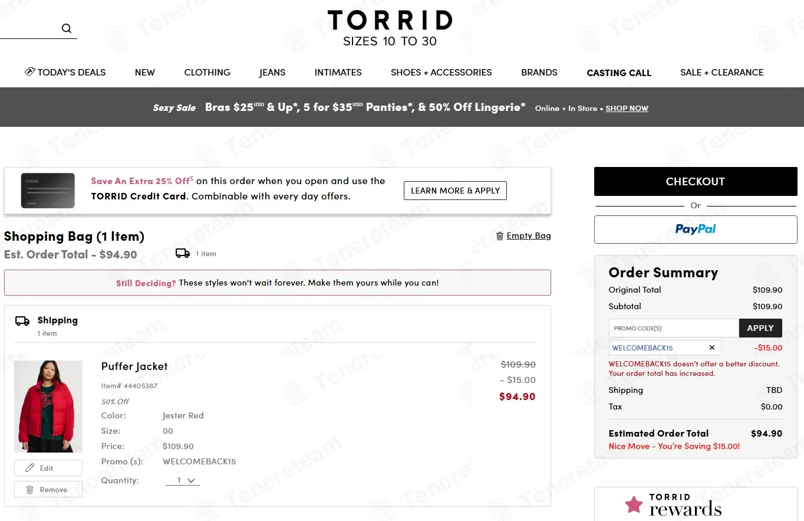
Task: Click Learn More & Apply button
Action: [x=455, y=191]
